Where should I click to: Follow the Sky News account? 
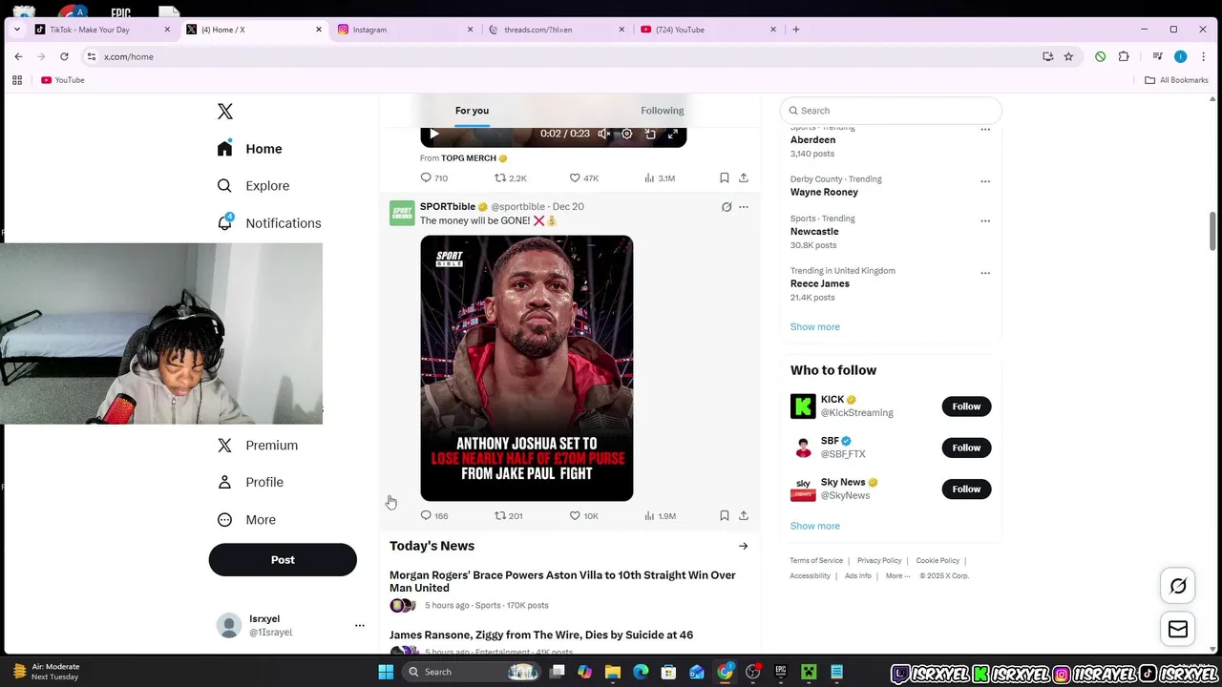[x=966, y=489]
